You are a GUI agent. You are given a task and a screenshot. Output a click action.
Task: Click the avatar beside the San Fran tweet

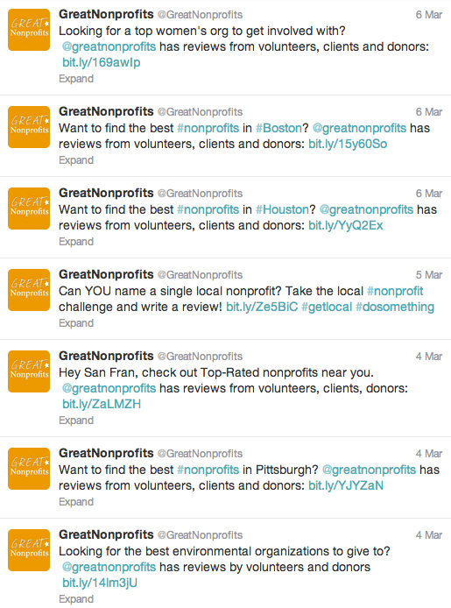pos(29,371)
